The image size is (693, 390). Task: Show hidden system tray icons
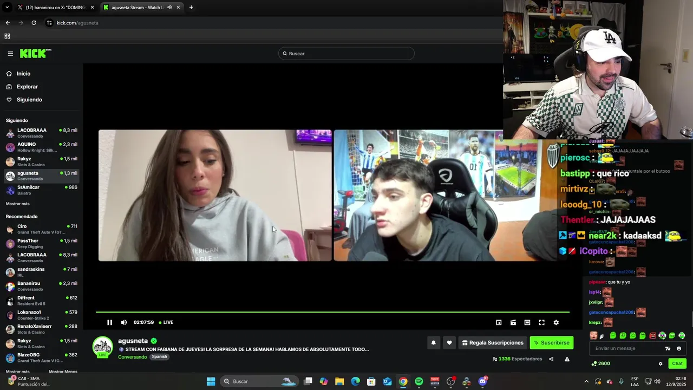pyautogui.click(x=586, y=381)
